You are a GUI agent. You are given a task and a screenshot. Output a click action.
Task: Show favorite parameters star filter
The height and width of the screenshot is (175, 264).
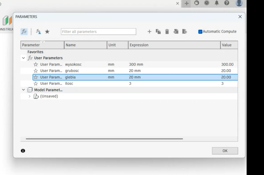coord(47,31)
